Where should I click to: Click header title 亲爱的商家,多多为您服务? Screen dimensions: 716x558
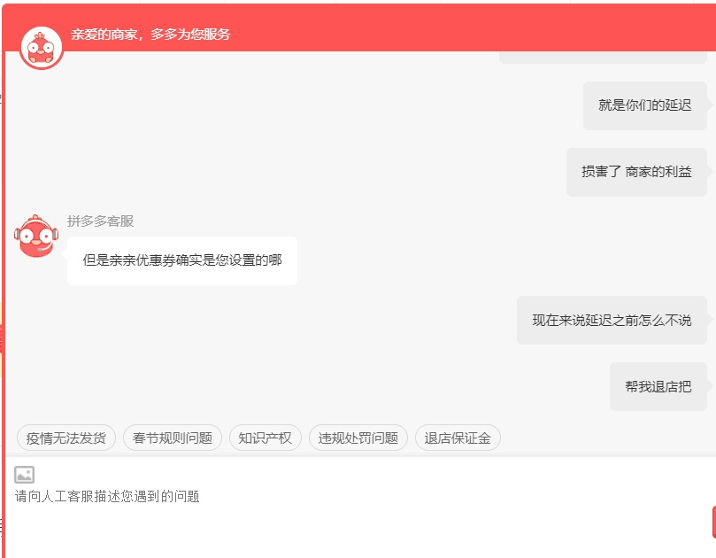(x=150, y=35)
